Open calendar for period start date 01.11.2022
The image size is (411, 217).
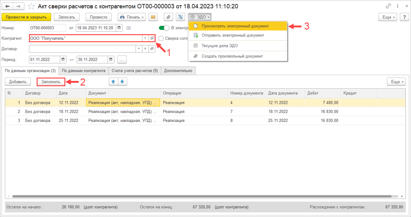click(x=63, y=59)
